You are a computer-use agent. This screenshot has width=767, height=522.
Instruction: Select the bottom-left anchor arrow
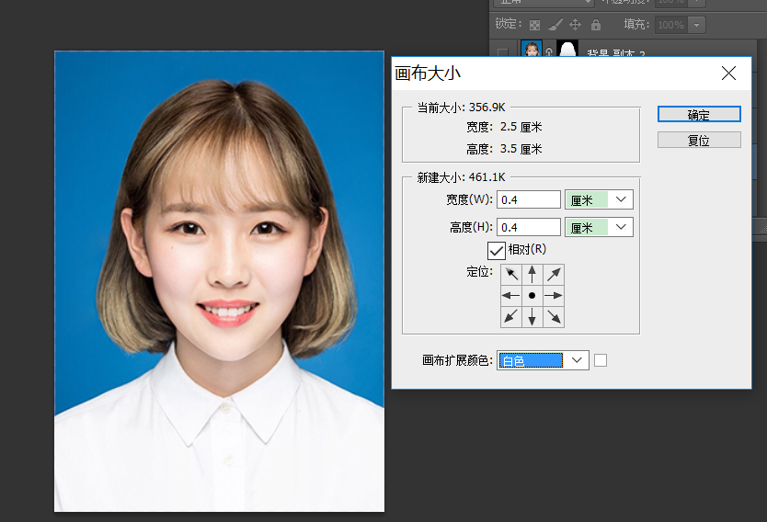click(511, 317)
